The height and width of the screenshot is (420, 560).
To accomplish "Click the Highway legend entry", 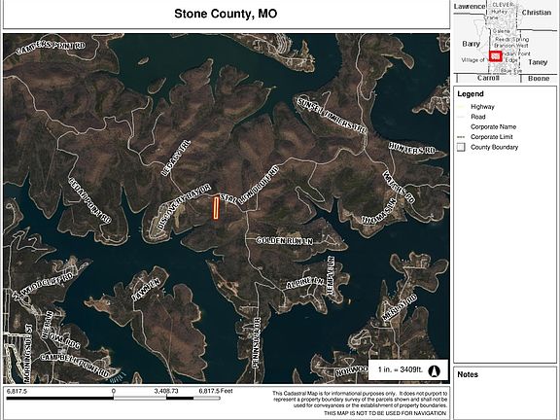I will [x=482, y=106].
